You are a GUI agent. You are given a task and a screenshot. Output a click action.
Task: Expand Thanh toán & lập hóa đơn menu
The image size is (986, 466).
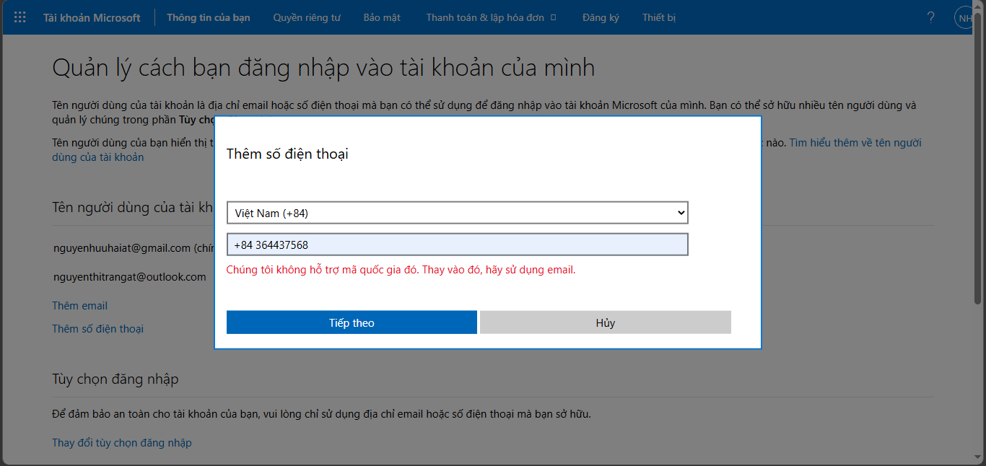click(491, 17)
